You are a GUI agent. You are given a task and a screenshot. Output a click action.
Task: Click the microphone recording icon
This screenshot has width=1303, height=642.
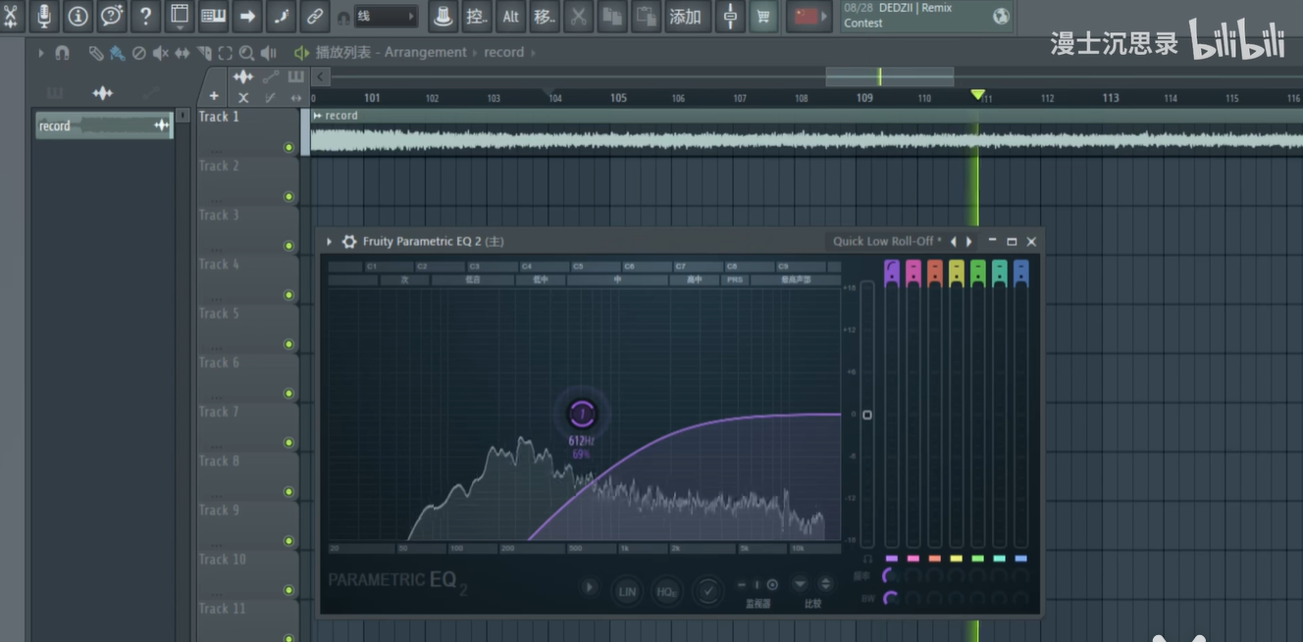pyautogui.click(x=44, y=16)
